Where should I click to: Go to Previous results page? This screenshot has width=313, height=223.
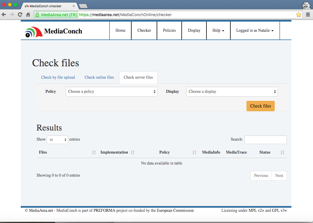tap(261, 176)
